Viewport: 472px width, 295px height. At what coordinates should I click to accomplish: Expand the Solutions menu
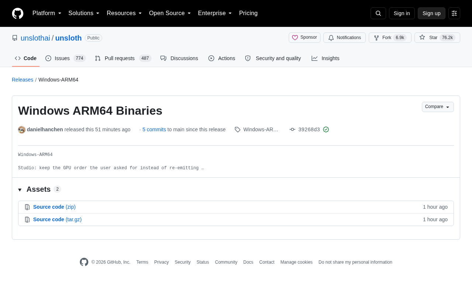point(84,13)
